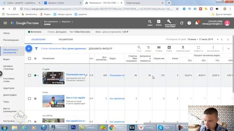
Task: Switch to the justclick.ru browser tab
Action: click(x=21, y=3)
